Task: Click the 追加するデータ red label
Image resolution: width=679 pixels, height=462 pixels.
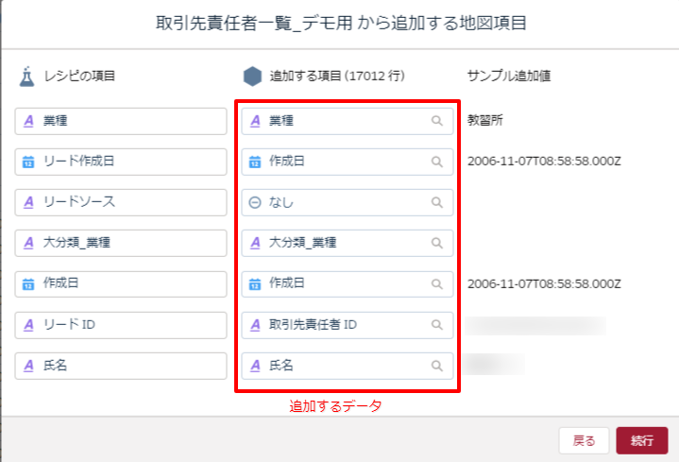Action: tap(334, 406)
